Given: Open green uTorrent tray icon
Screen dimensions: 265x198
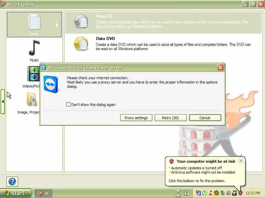Looking at the screenshot, I should 205,193.
